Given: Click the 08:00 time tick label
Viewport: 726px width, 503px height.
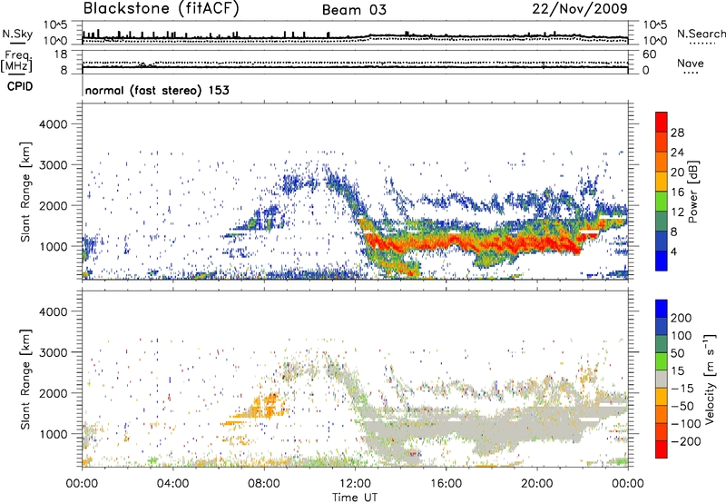Looking at the screenshot, I should (x=263, y=484).
